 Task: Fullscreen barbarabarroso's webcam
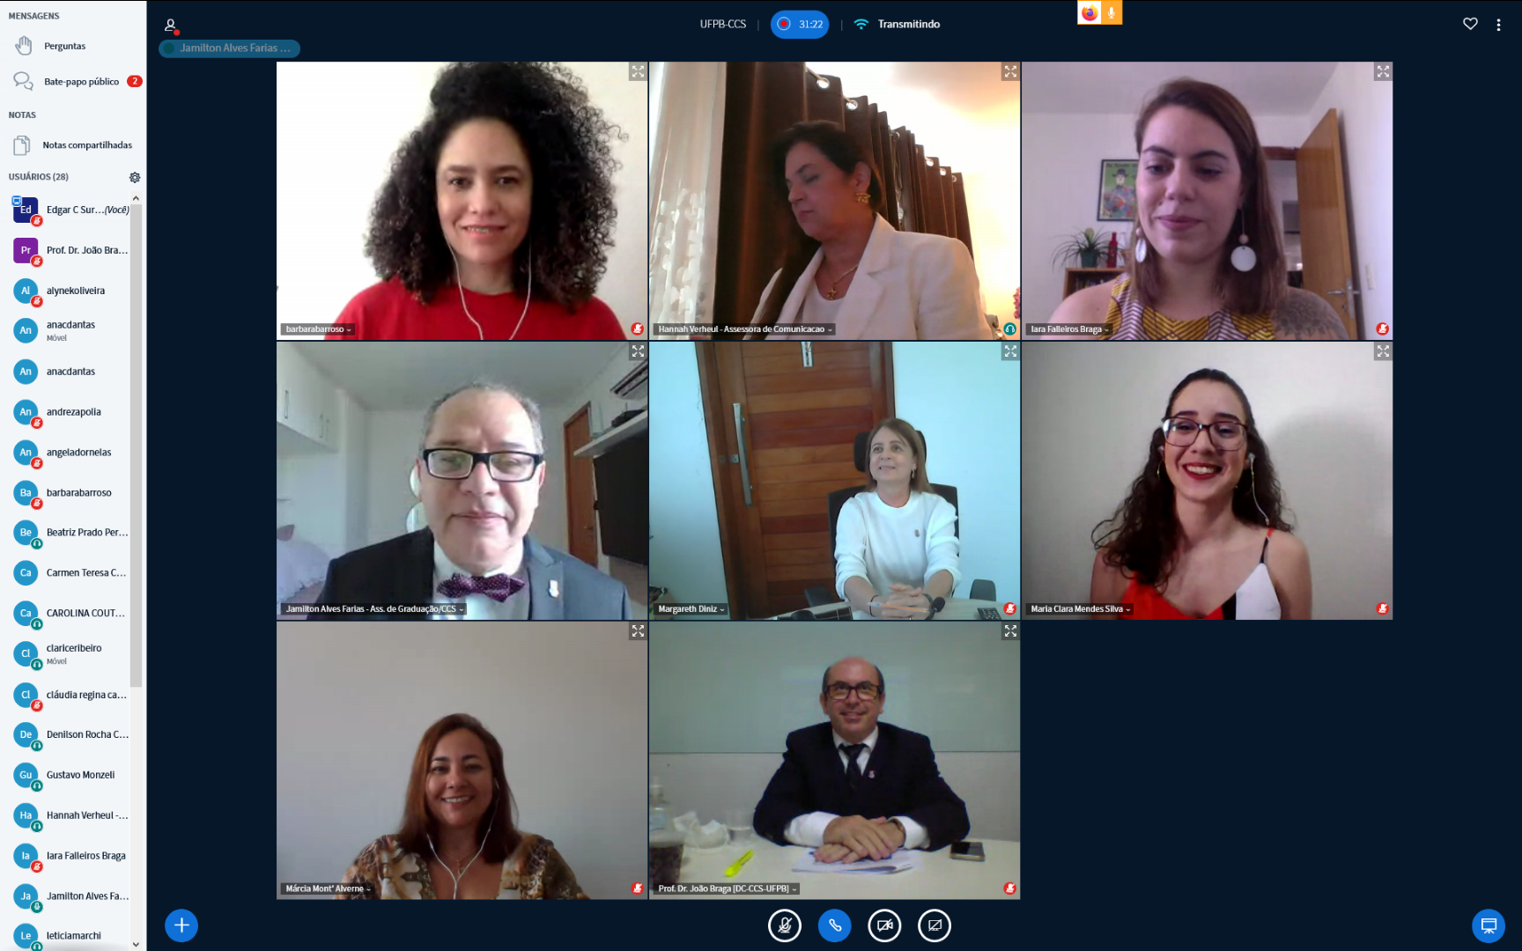pyautogui.click(x=638, y=71)
